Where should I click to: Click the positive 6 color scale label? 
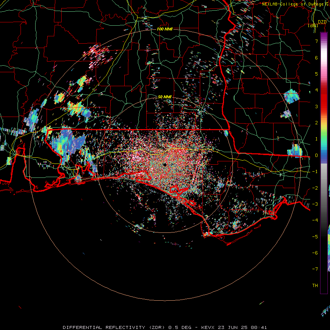(316, 58)
